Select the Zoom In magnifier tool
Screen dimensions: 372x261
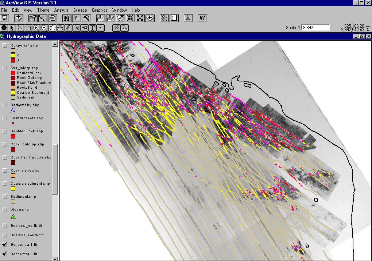tap(36, 28)
